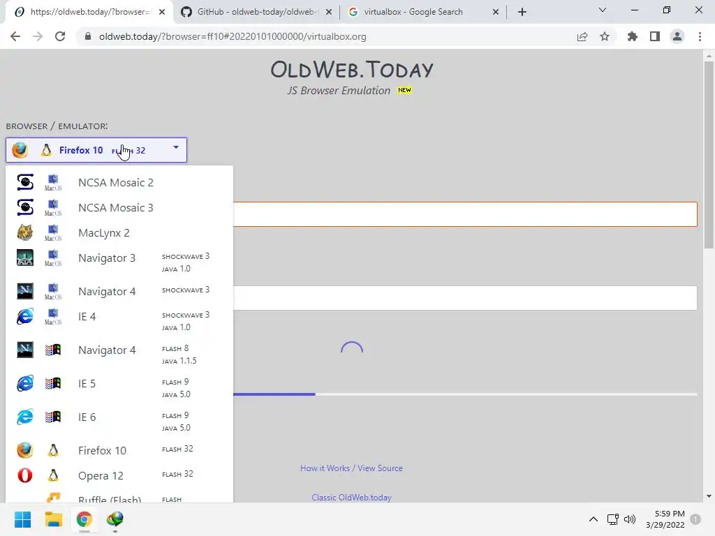Click the orange-bordered URL input field
The height and width of the screenshot is (536, 715).
465,214
